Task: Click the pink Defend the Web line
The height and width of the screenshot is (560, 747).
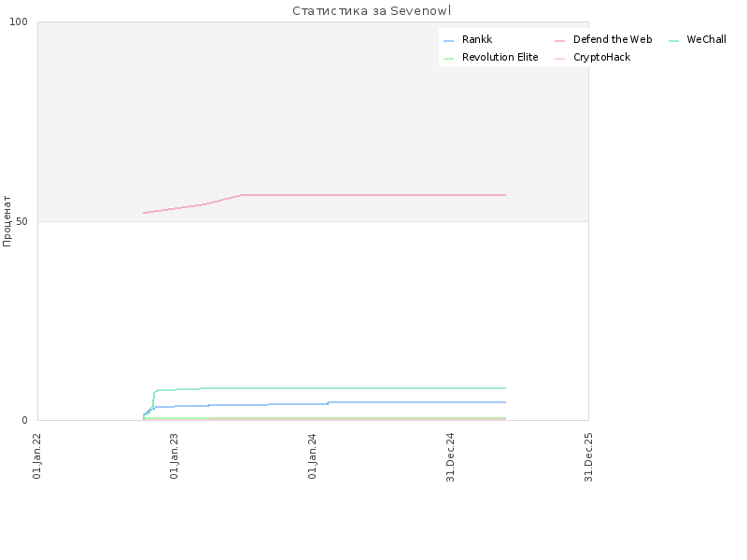Action: tap(372, 195)
